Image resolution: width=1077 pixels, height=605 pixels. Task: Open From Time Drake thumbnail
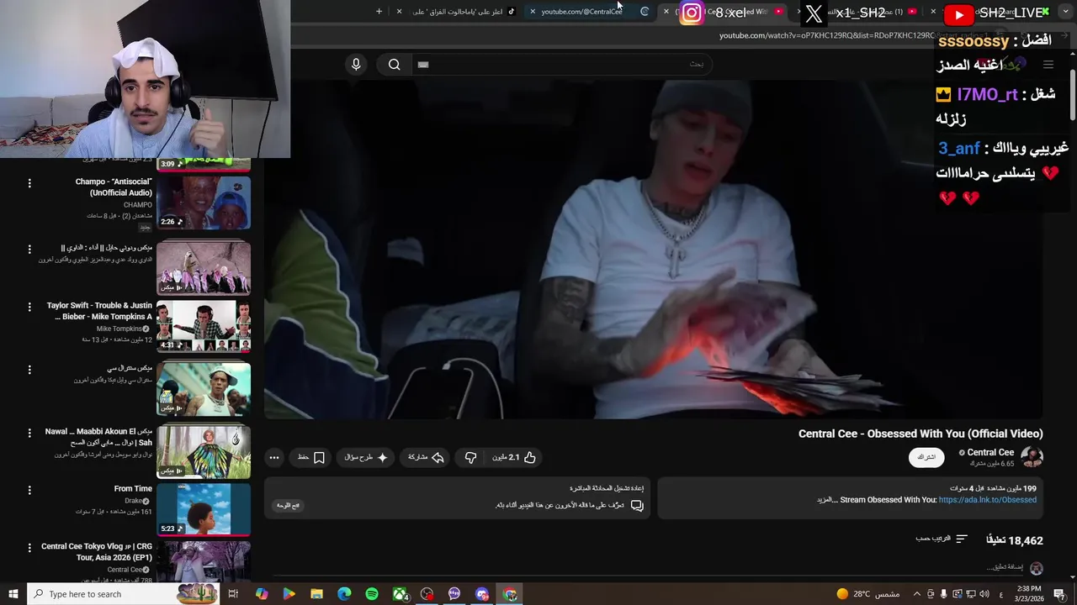point(204,509)
